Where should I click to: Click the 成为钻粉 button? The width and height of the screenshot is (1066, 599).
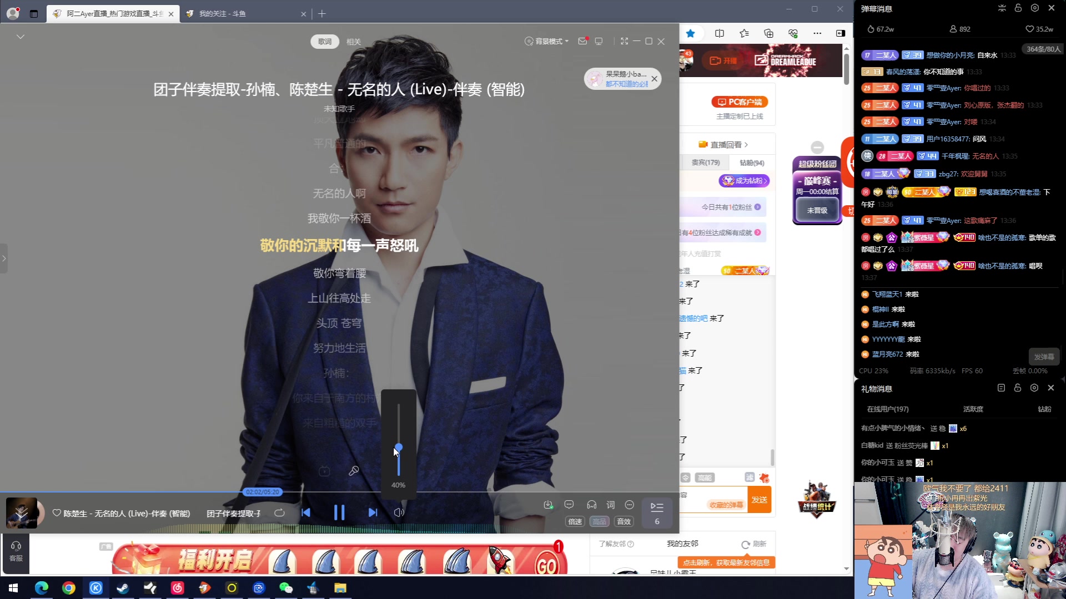[745, 181]
